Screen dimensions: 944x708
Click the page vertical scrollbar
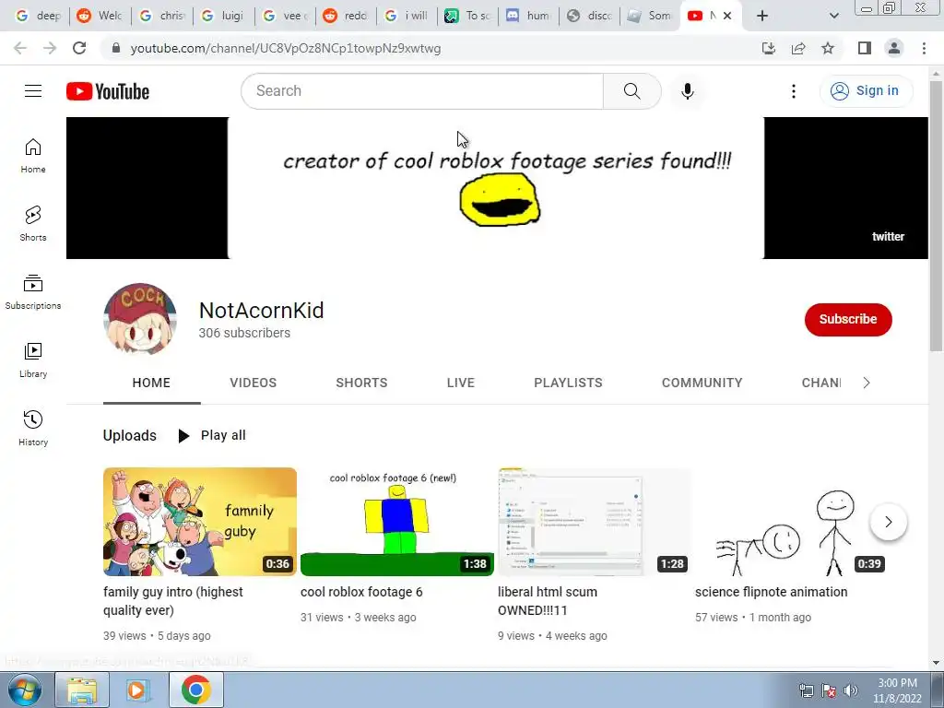pos(936,216)
